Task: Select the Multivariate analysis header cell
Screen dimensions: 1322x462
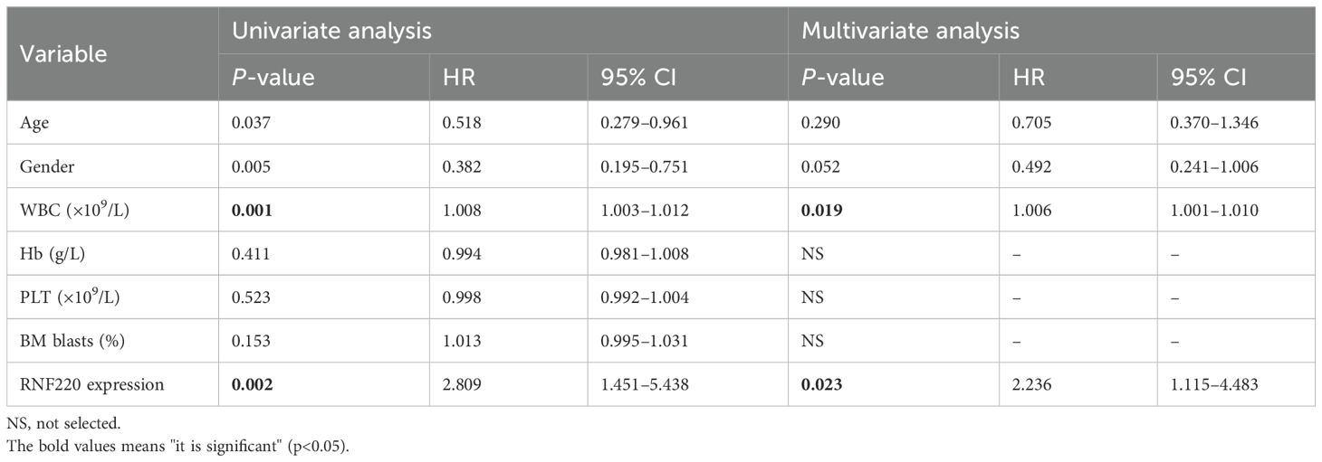Action: tap(910, 31)
